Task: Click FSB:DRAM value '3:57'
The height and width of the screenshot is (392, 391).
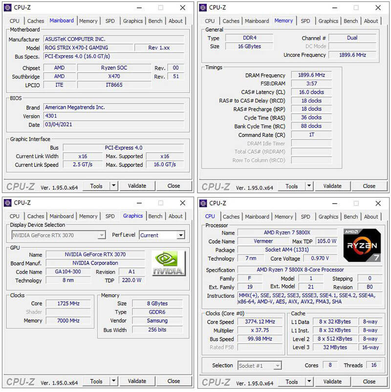Action: pos(311,83)
